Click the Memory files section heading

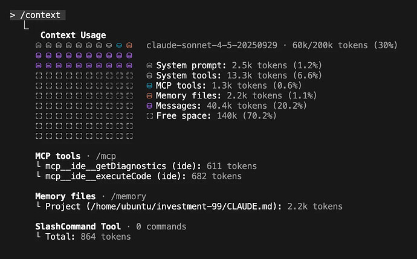click(65, 196)
